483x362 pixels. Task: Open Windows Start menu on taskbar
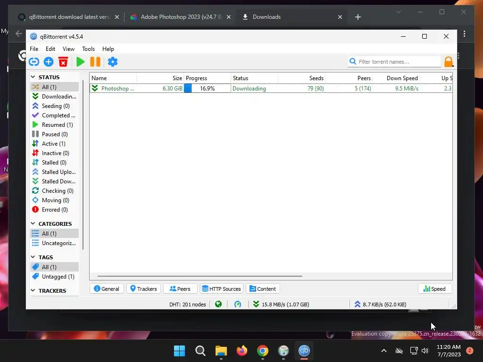(x=179, y=351)
